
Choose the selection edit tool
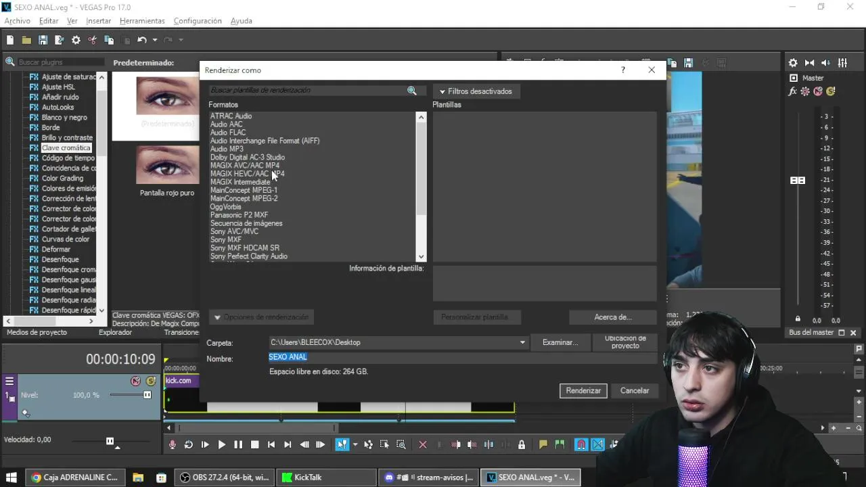384,444
